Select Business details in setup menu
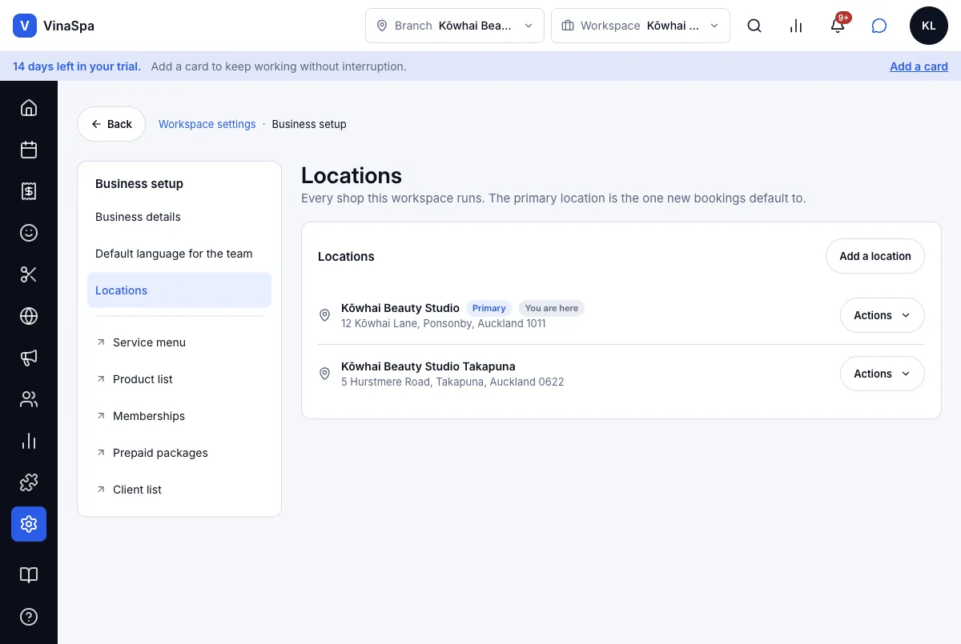The image size is (961, 644). tap(179, 217)
